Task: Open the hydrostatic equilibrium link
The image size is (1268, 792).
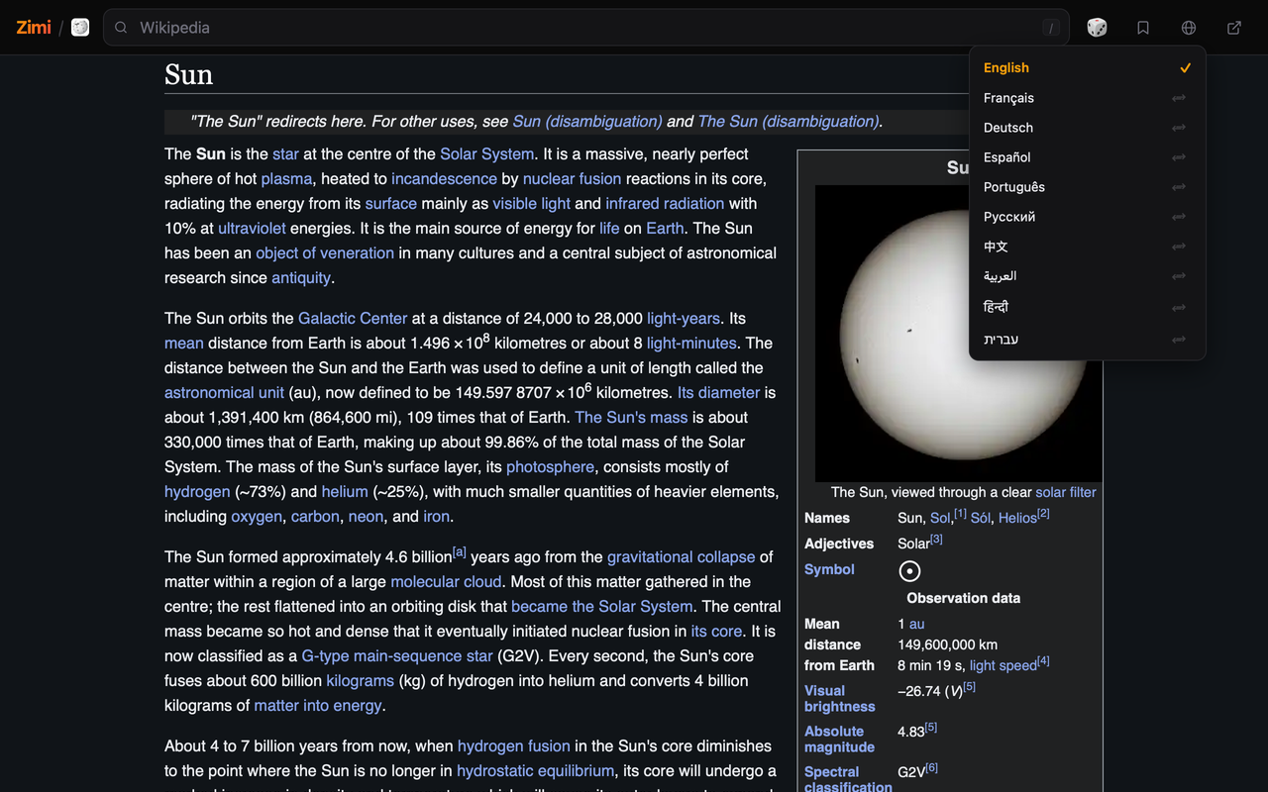Action: coord(536,771)
